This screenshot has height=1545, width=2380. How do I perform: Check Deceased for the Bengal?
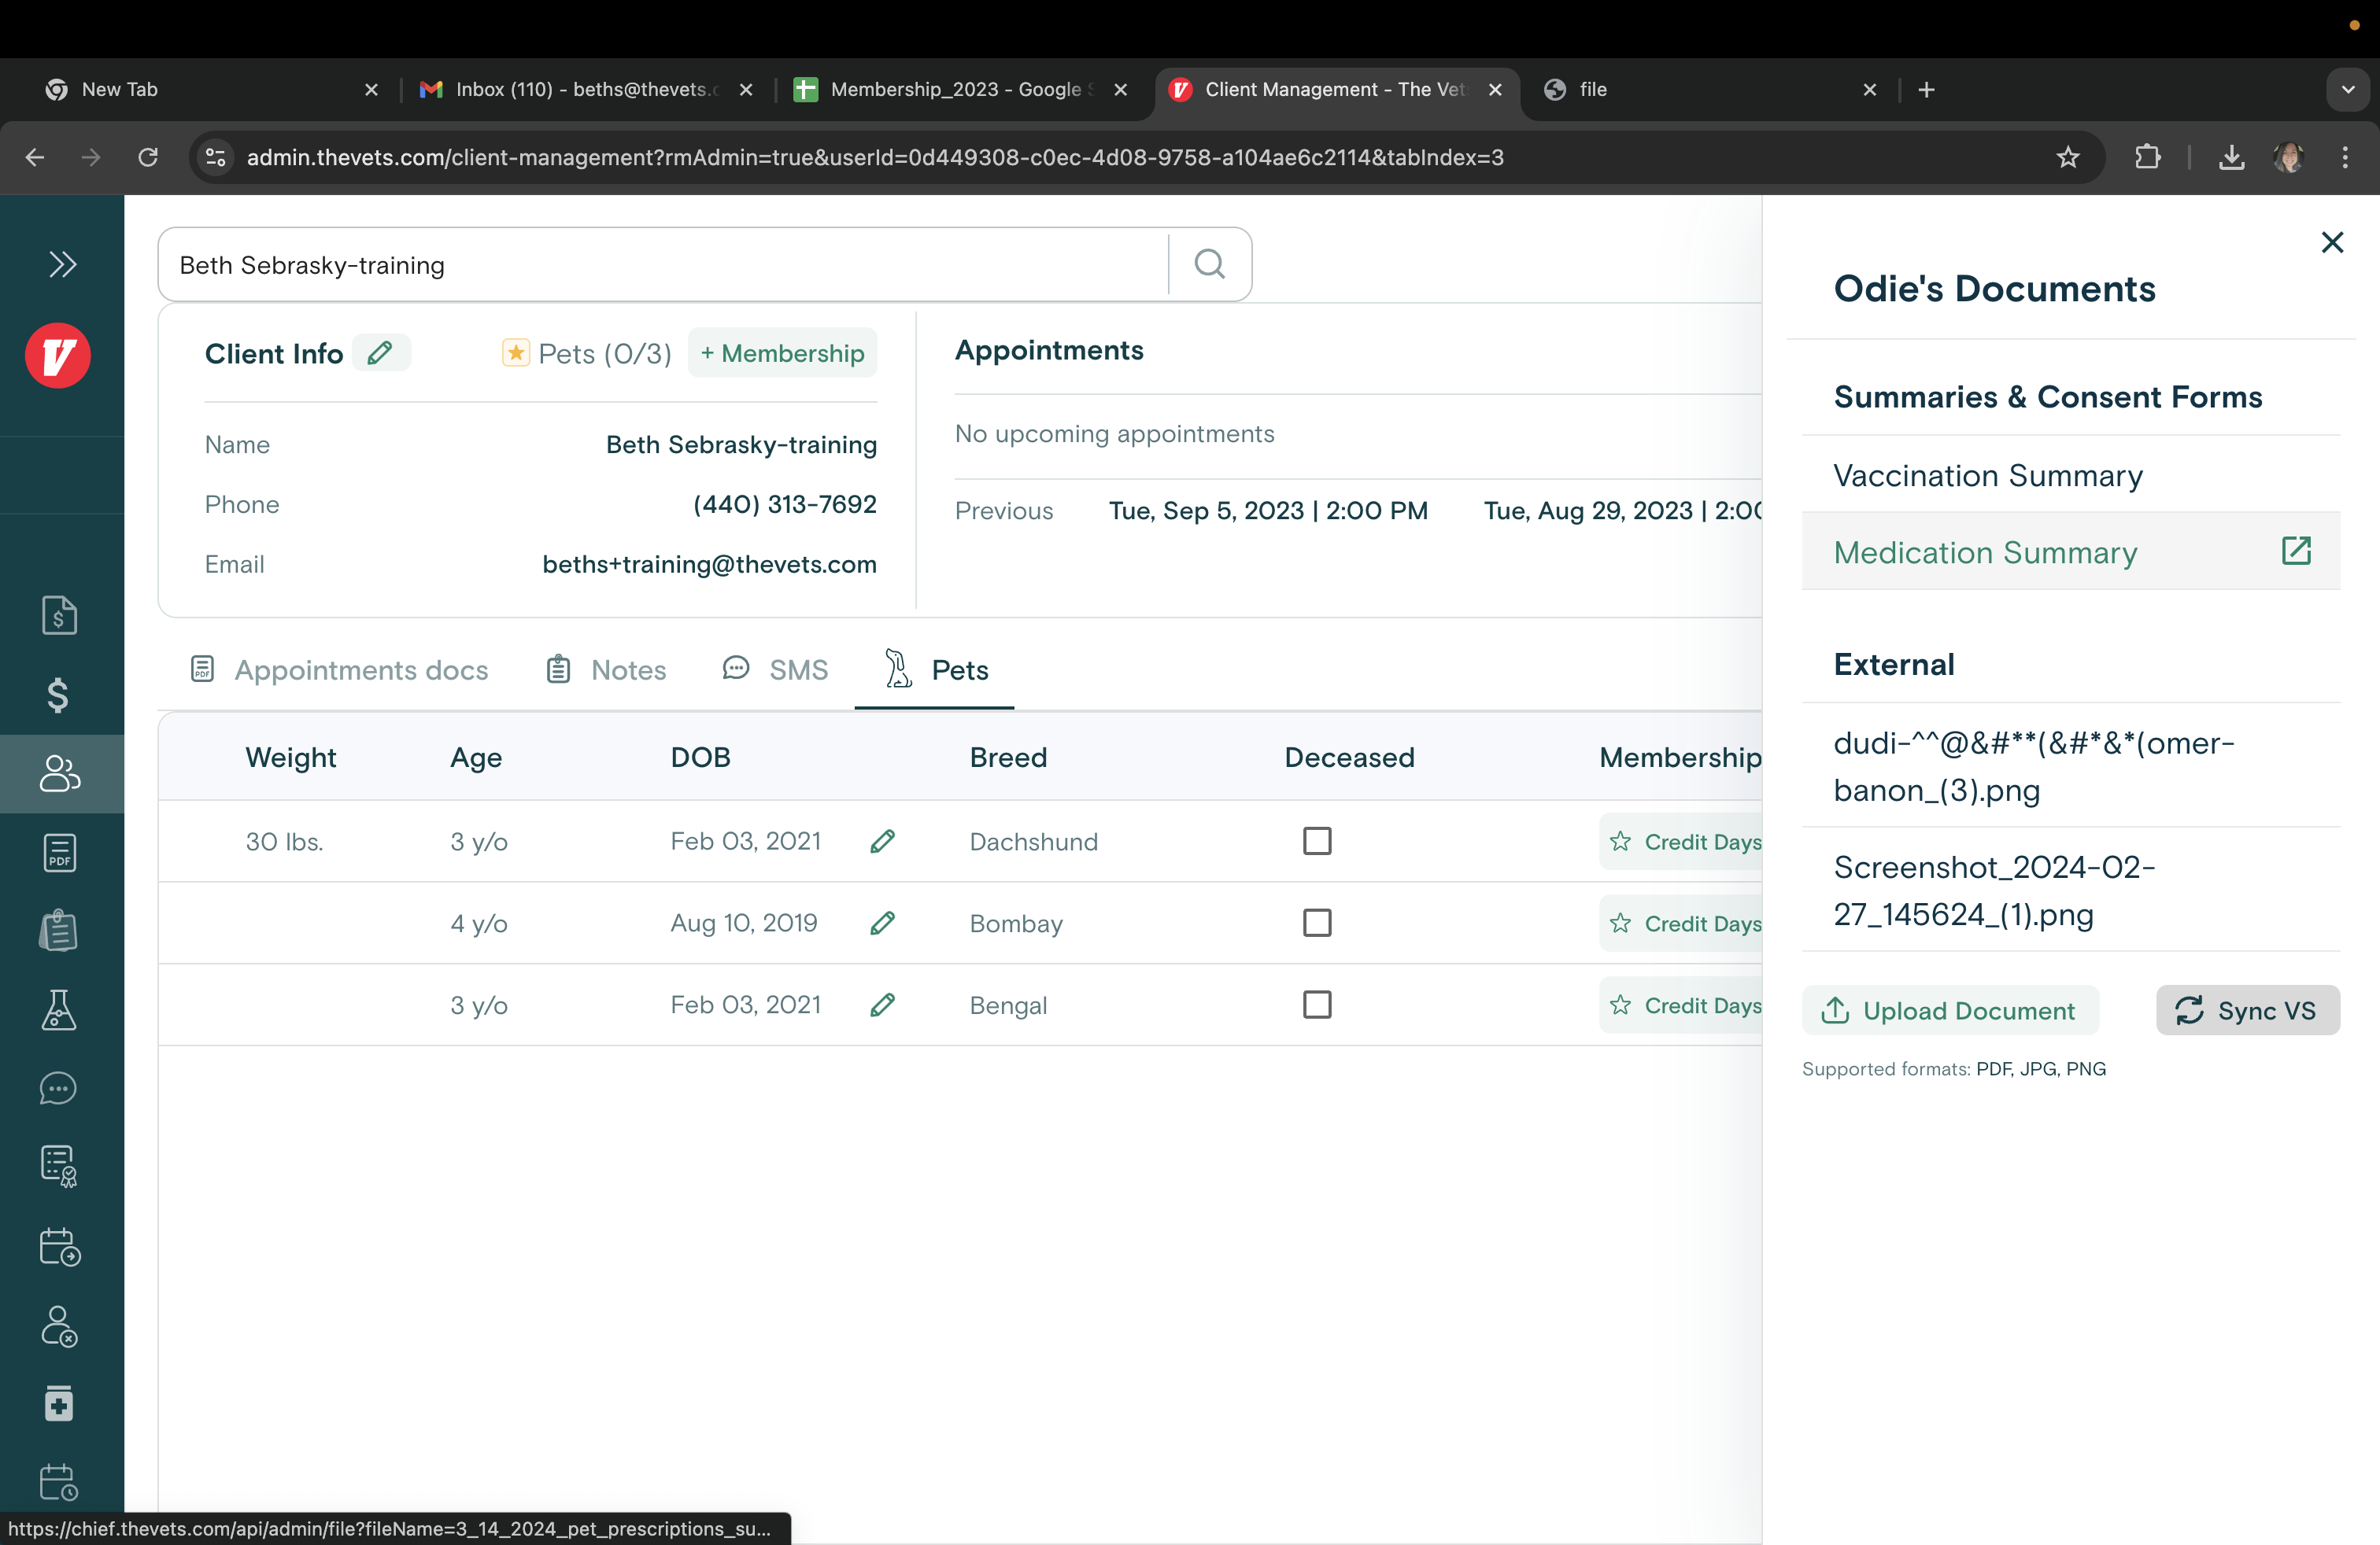coord(1317,1005)
